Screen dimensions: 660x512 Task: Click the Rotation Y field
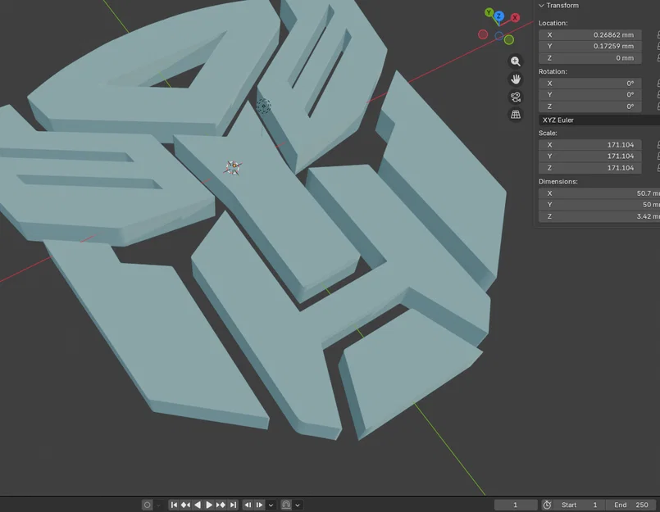pyautogui.click(x=589, y=95)
